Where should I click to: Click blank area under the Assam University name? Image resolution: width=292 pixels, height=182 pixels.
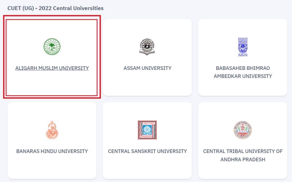(147, 83)
